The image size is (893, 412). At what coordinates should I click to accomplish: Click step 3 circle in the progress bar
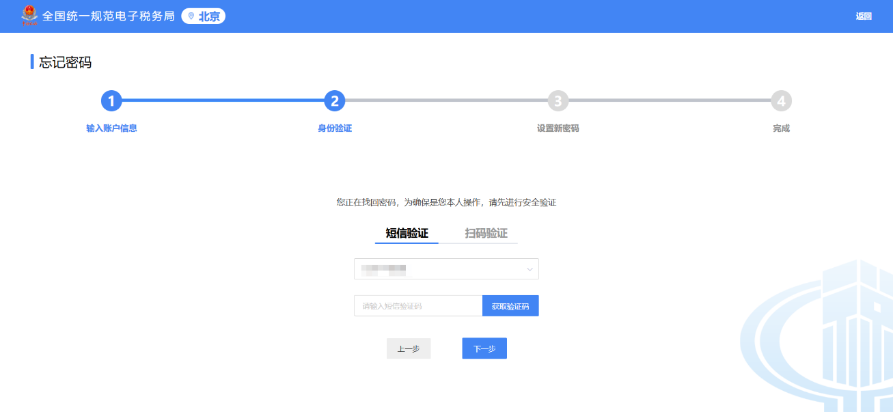558,101
